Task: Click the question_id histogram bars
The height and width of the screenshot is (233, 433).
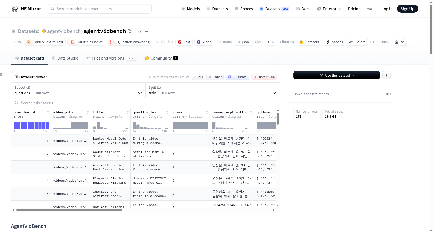Action: [31, 125]
